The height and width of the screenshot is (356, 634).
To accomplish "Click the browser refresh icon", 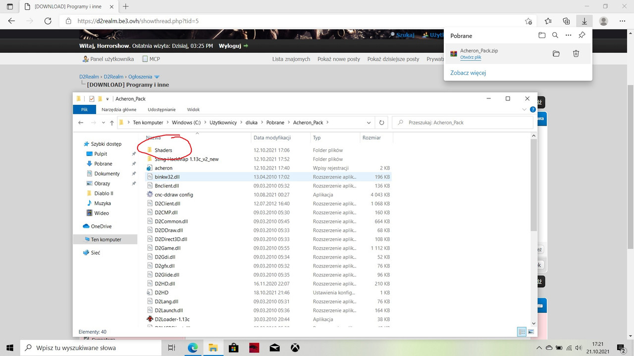I will coord(48,21).
